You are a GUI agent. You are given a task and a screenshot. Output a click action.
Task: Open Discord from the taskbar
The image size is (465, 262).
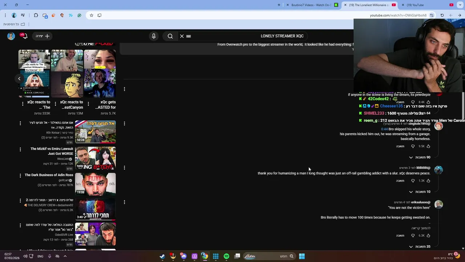pos(183,256)
